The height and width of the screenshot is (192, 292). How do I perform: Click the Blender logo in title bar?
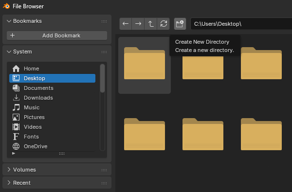pos(6,6)
